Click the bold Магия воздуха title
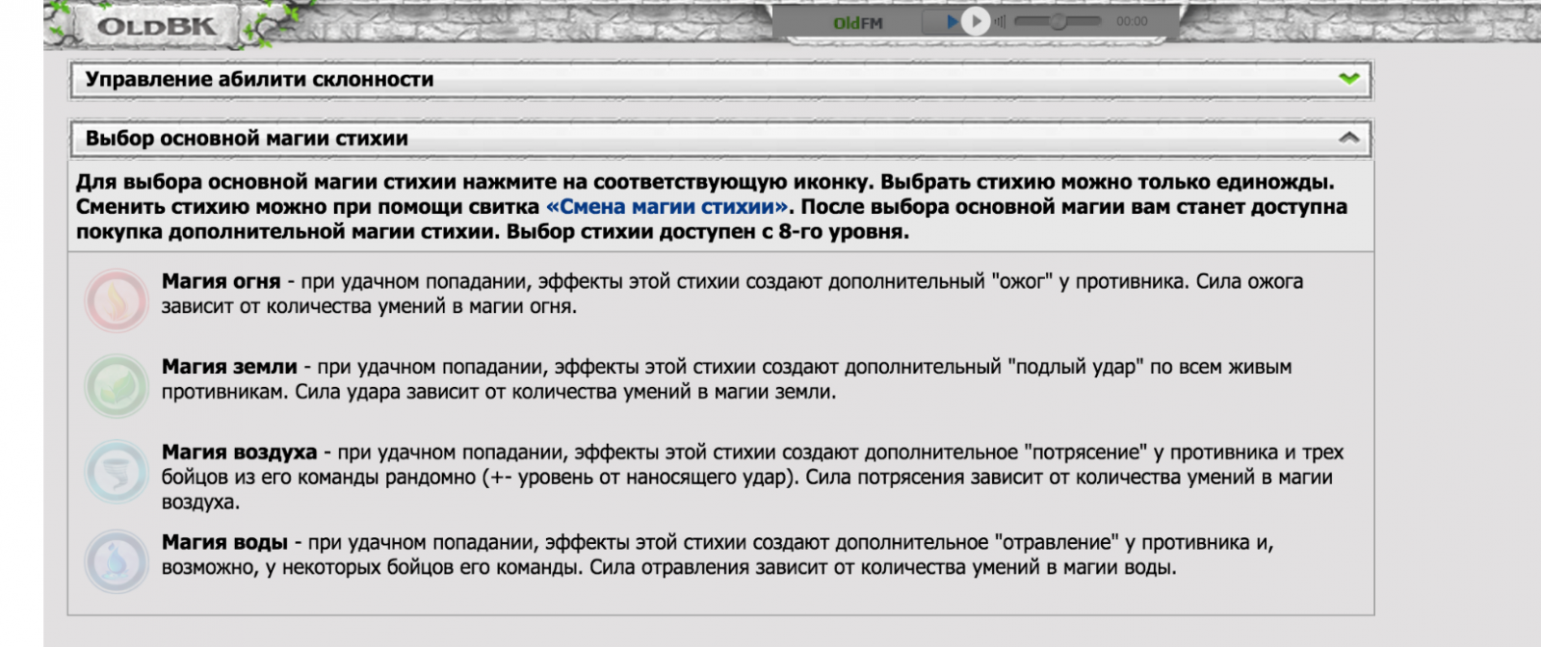The image size is (1541, 647). coord(239,453)
